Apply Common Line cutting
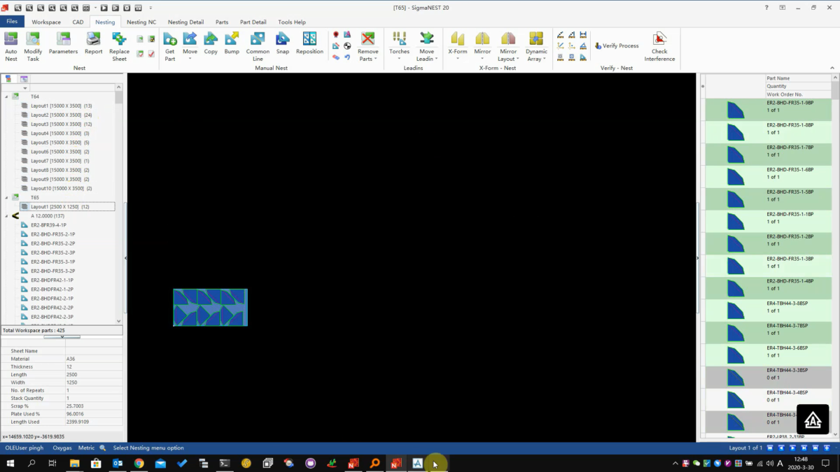 click(x=258, y=46)
